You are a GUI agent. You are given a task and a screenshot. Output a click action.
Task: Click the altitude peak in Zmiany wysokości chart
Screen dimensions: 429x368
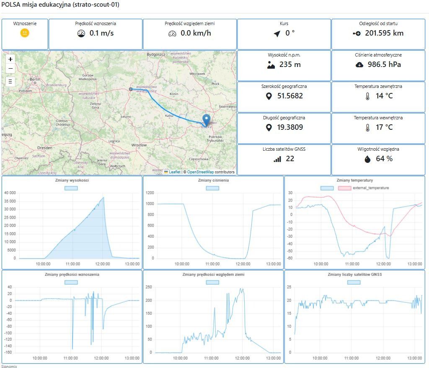coord(104,198)
